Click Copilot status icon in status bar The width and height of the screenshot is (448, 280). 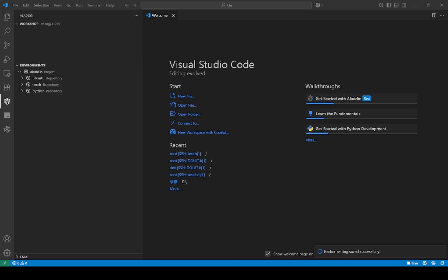click(x=425, y=263)
